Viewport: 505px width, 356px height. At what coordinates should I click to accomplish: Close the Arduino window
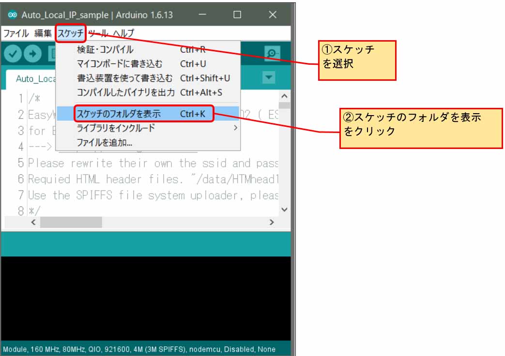[x=273, y=15]
